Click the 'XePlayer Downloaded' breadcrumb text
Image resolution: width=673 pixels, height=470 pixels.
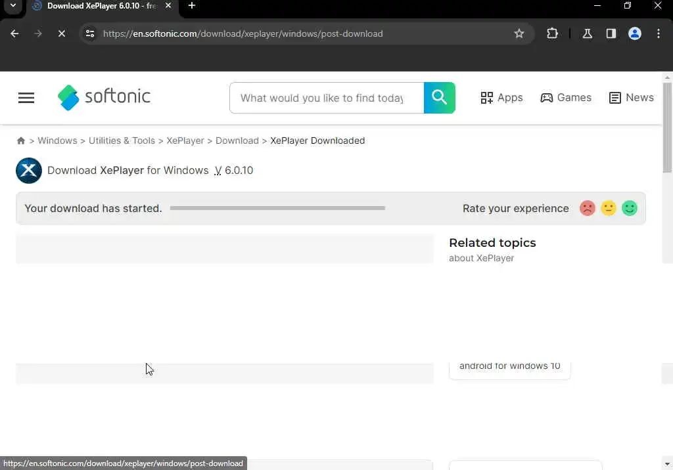click(x=317, y=140)
